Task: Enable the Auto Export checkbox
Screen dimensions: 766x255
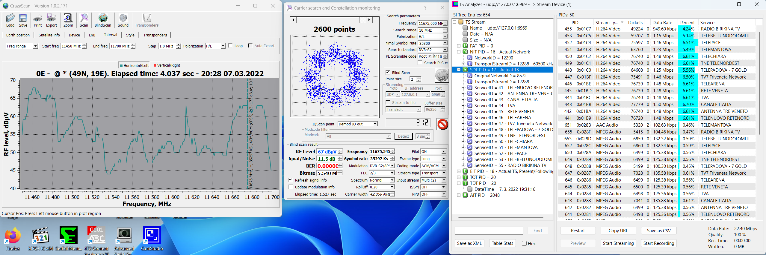Action: (x=250, y=46)
